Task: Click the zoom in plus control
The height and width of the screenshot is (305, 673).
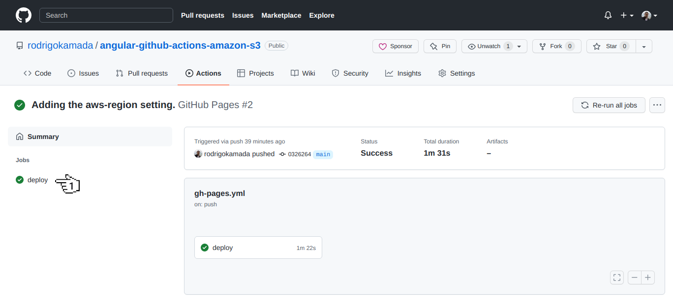Action: click(x=647, y=277)
